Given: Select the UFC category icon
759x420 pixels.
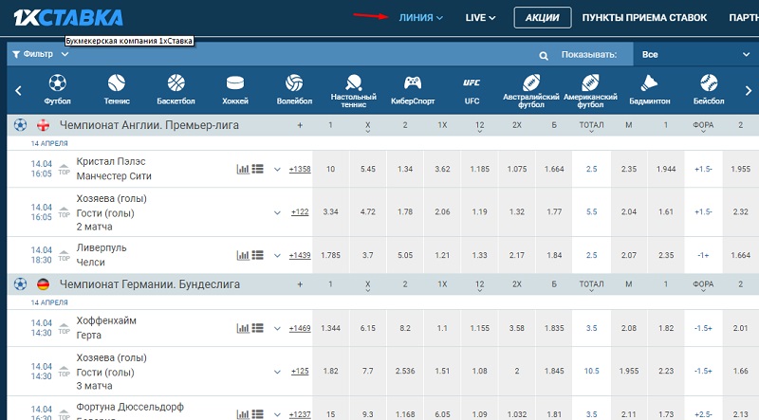Looking at the screenshot, I should [x=472, y=88].
